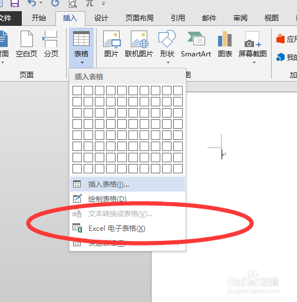Click the draw table pencil icon
Screen dimensions: 297x302
77,199
